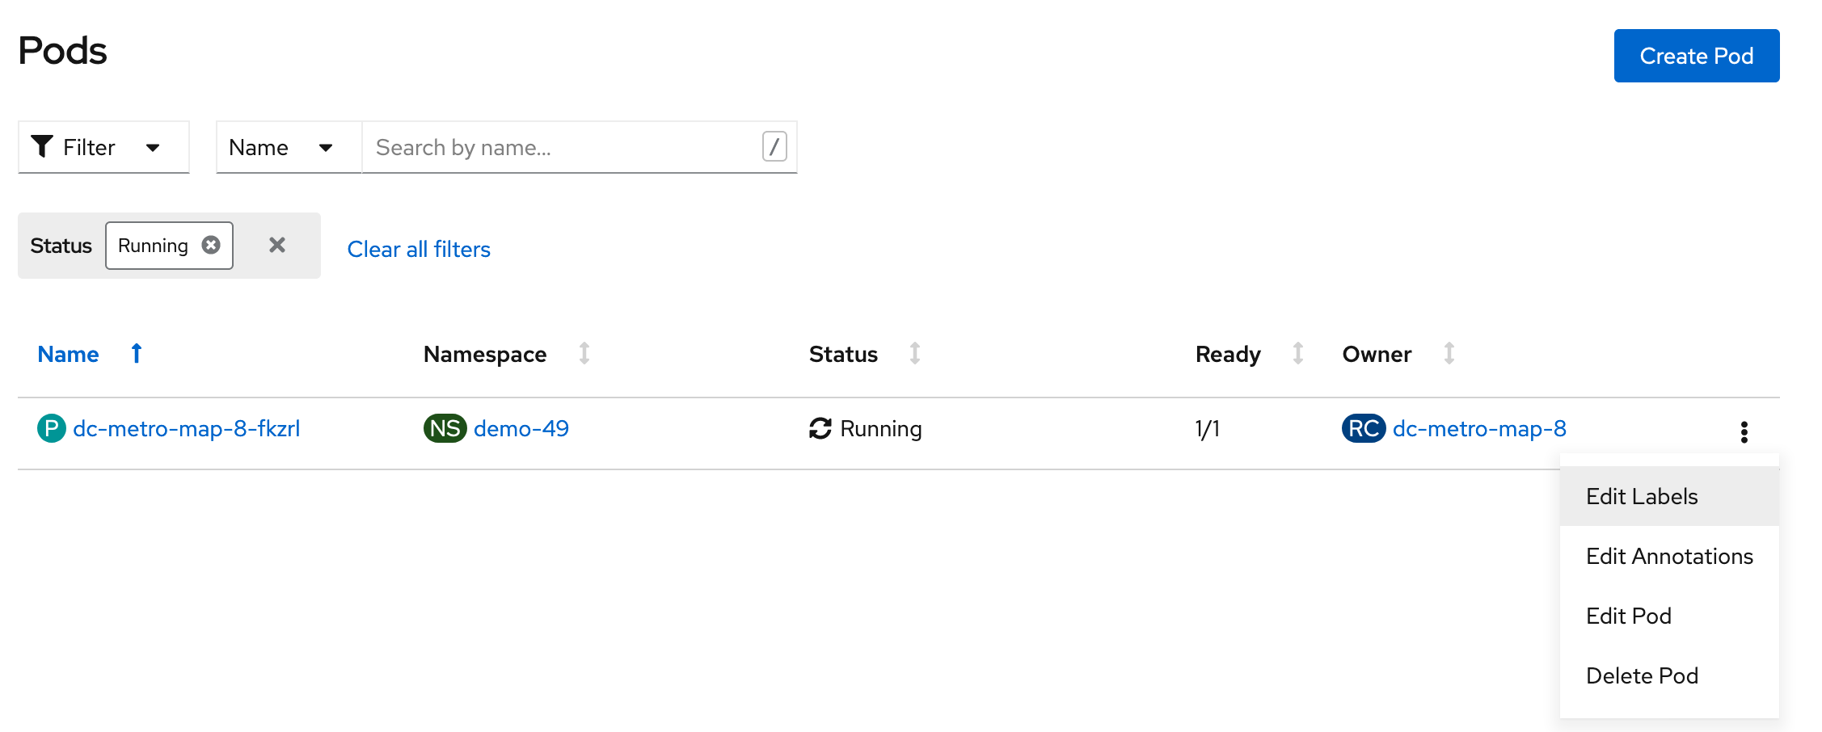
Task: Open the Filter dropdown
Action: pyautogui.click(x=103, y=147)
